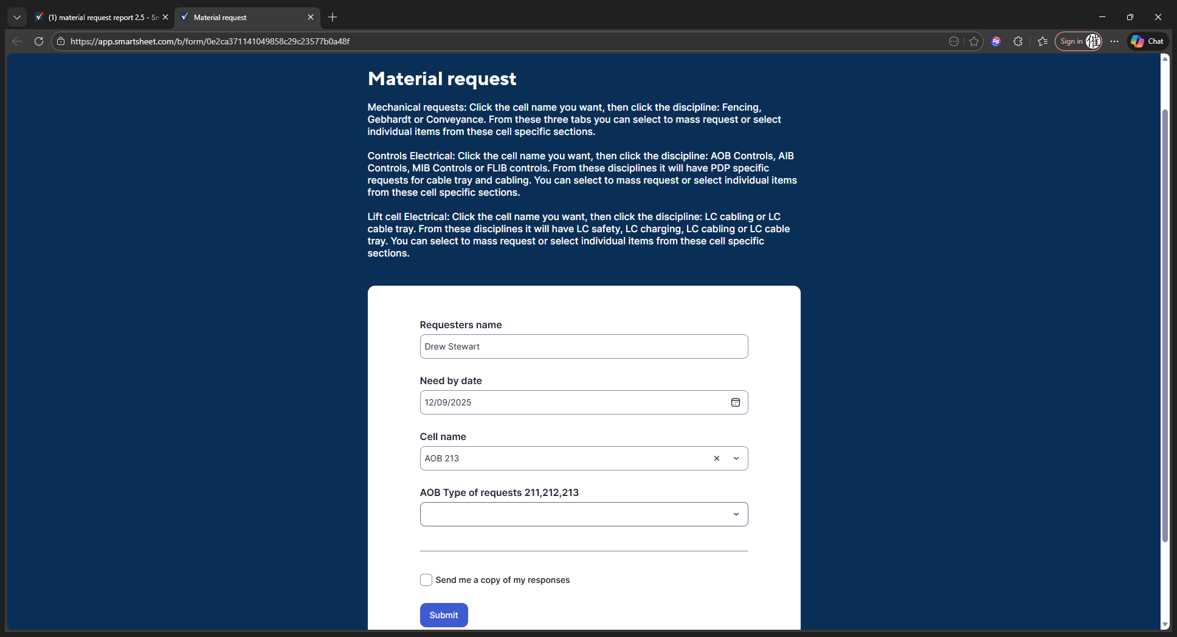1177x637 pixels.
Task: Switch to material request report 2.5 tab
Action: click(97, 18)
